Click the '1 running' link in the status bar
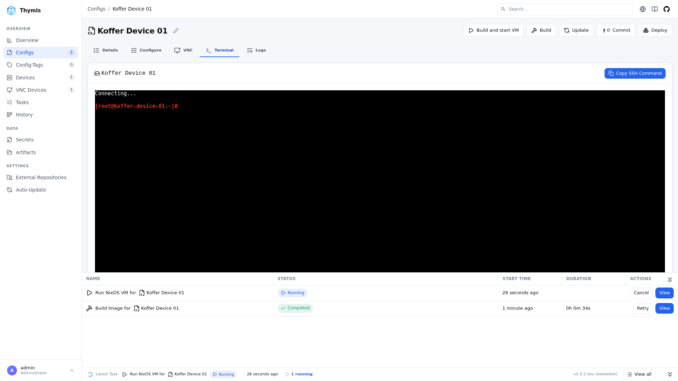Screen dimensions: 678x381 point(302,374)
